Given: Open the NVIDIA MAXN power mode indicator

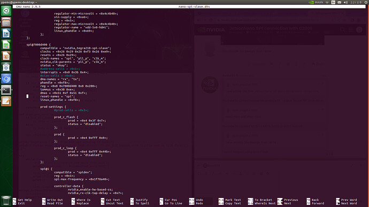Looking at the screenshot, I should (x=316, y=2).
